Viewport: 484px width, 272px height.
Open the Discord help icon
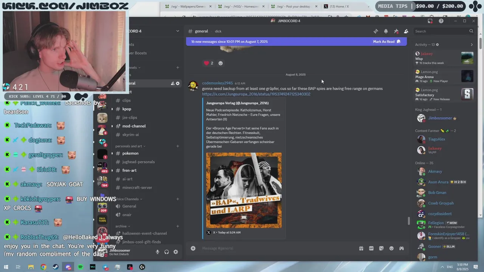coord(441,21)
